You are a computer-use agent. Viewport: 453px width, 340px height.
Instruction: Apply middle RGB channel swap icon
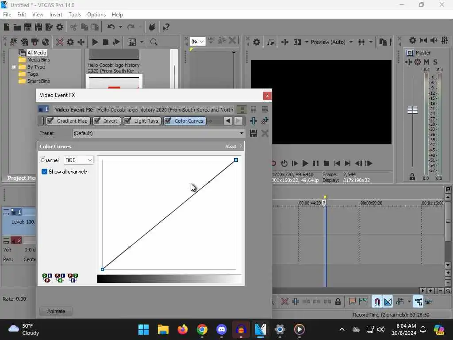click(x=60, y=278)
